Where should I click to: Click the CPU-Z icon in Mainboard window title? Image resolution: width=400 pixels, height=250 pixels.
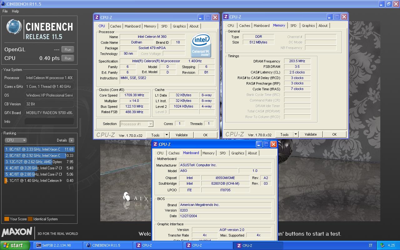[155, 144]
